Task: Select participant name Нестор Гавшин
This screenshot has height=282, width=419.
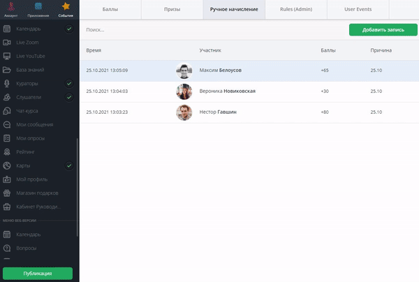Action: 218,112
